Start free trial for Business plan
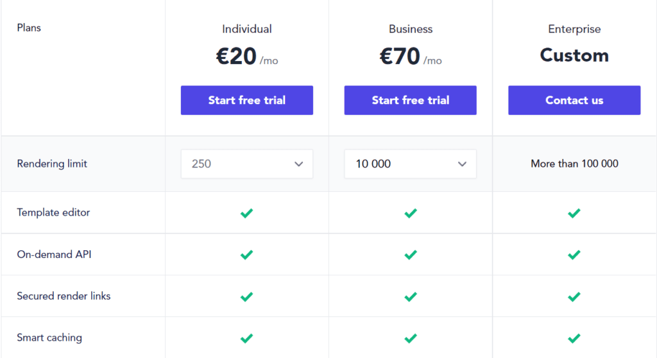This screenshot has width=657, height=358. tap(410, 100)
